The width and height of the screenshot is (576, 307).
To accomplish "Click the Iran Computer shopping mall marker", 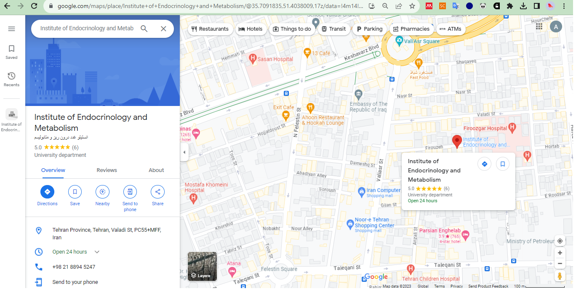I will pos(361,191).
